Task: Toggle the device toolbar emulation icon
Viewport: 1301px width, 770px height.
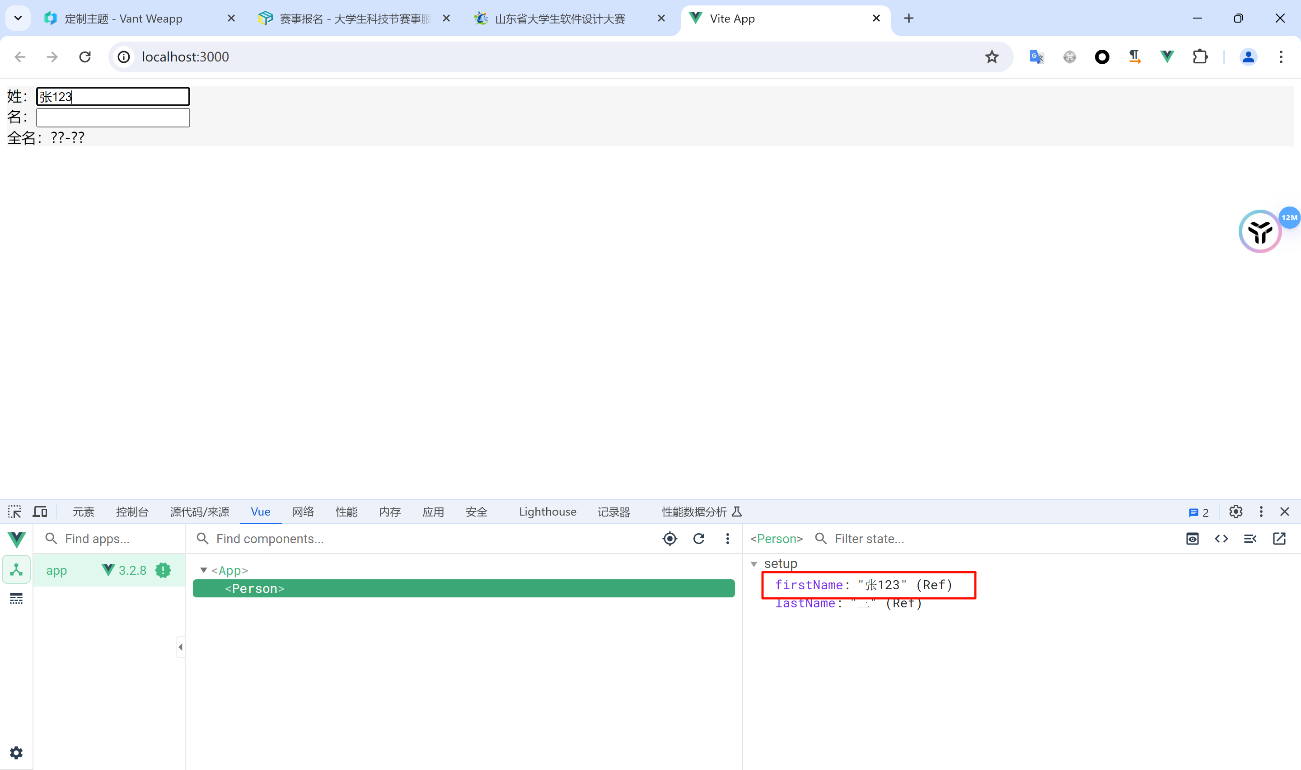Action: (40, 512)
